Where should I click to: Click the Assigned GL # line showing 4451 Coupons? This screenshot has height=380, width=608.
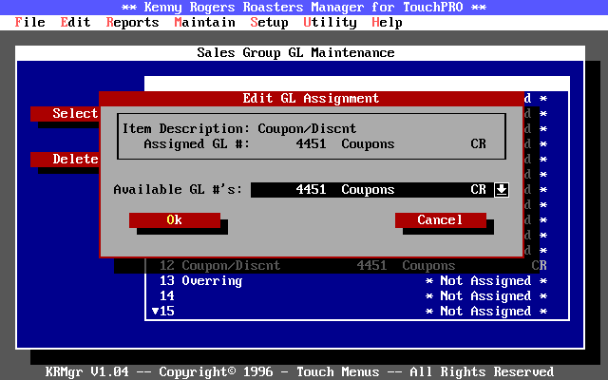coord(314,143)
